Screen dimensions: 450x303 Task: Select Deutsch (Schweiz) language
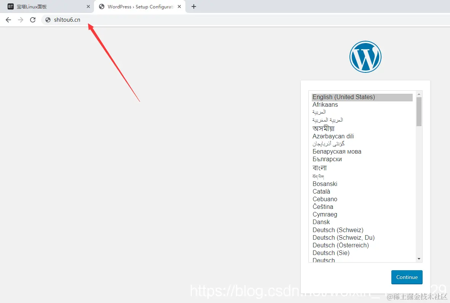(362, 230)
